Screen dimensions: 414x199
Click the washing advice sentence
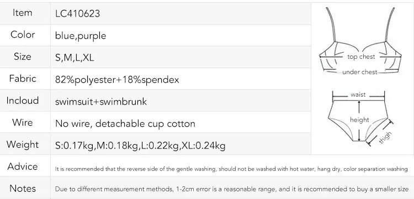(231, 169)
